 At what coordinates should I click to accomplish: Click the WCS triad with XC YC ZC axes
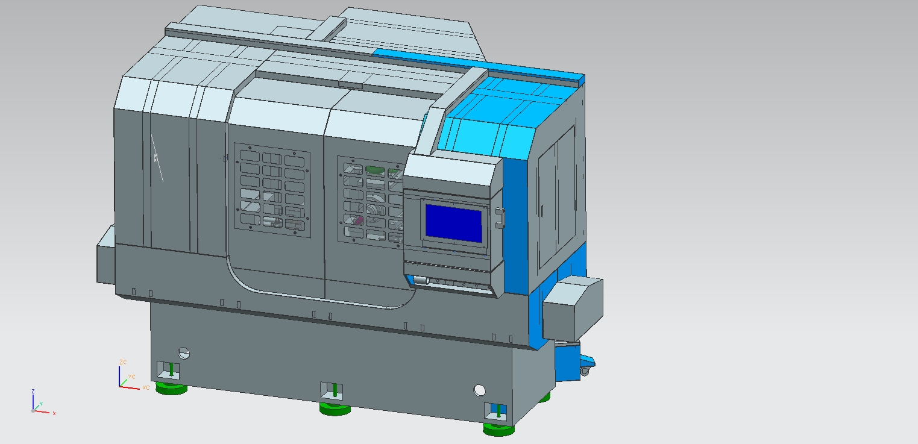coord(133,376)
